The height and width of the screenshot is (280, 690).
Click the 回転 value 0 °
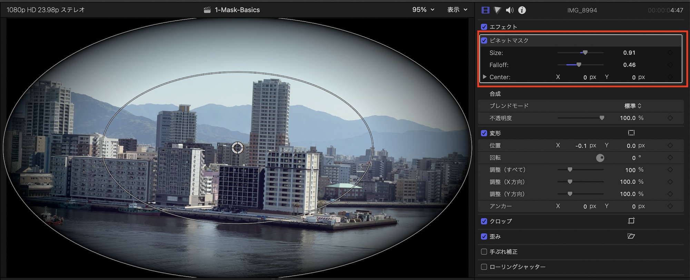[637, 158]
